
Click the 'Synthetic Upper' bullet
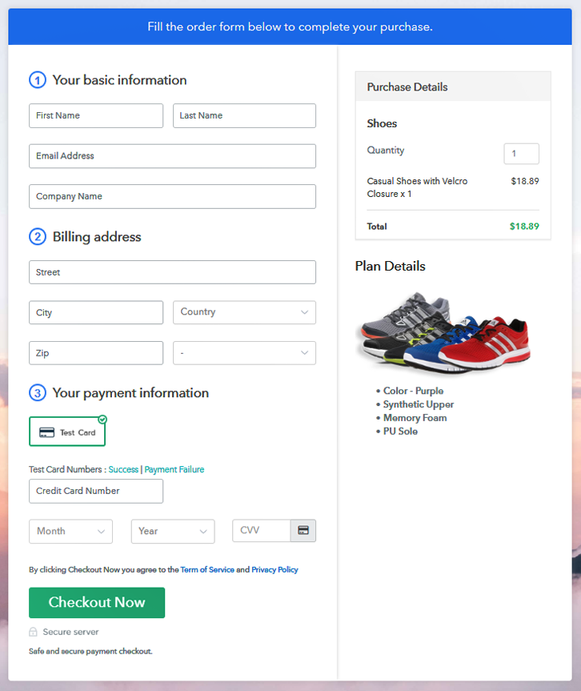(418, 404)
